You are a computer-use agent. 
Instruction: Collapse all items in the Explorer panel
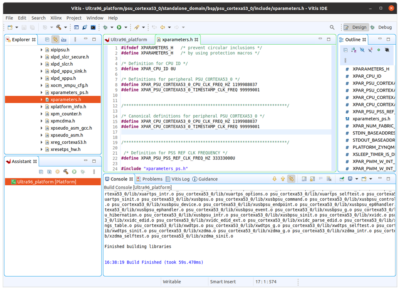(x=47, y=39)
